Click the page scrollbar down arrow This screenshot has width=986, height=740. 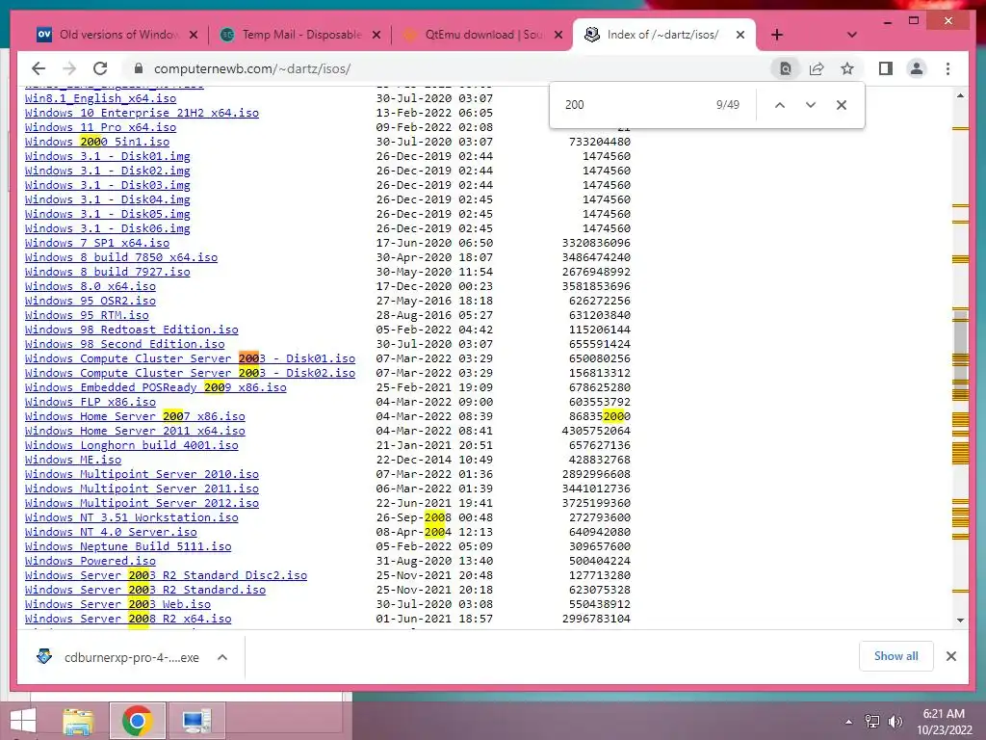click(960, 620)
